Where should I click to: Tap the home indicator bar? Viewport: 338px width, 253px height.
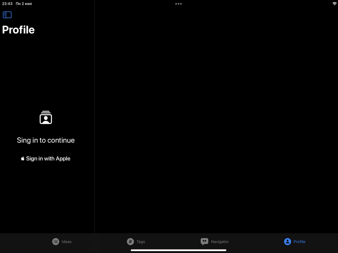tap(178, 250)
